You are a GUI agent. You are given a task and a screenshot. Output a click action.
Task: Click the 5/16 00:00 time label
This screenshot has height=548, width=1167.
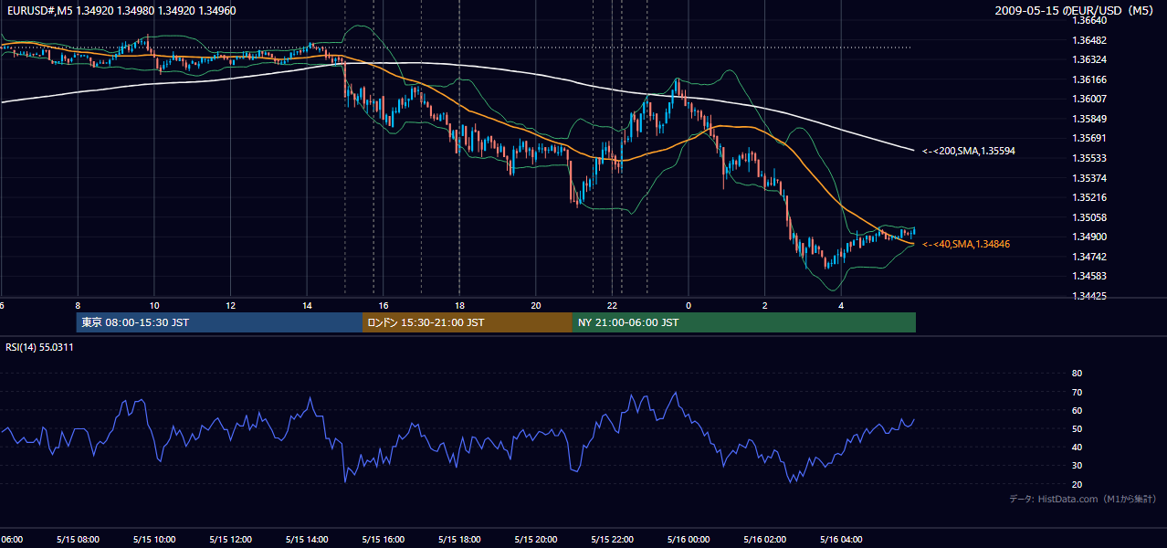[689, 539]
